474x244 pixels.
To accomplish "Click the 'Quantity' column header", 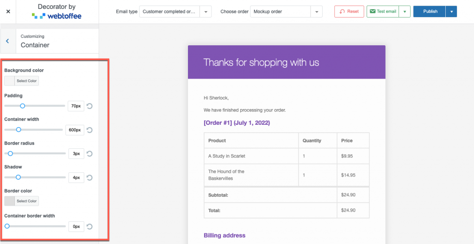I will click(x=318, y=140).
